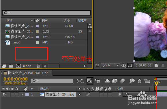The width and height of the screenshot is (167, 109).
Task: Expand layer 1 properties triangle
Action: [22, 94]
